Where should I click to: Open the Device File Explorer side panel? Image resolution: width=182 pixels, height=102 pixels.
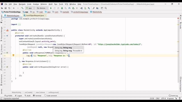click(181, 84)
